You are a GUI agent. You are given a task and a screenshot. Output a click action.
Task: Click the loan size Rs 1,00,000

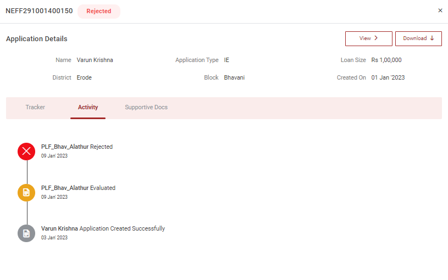(x=386, y=60)
